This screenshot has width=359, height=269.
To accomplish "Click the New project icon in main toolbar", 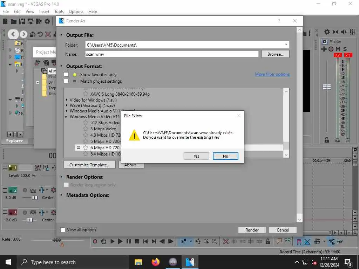I will pos(5,21).
